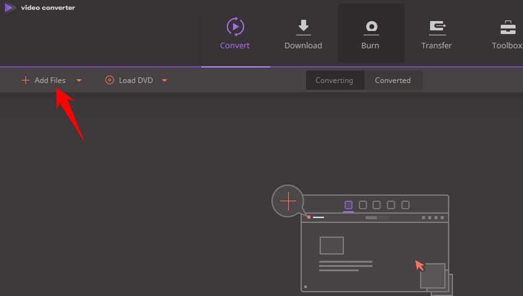Select the Burn disc icon
This screenshot has width=523, height=296.
(371, 28)
